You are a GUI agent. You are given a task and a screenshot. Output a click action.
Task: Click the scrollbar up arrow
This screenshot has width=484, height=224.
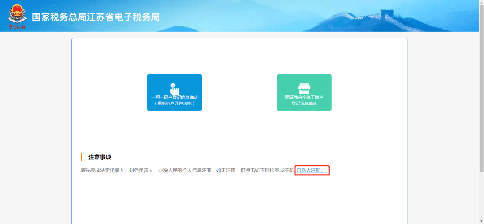pos(481,3)
